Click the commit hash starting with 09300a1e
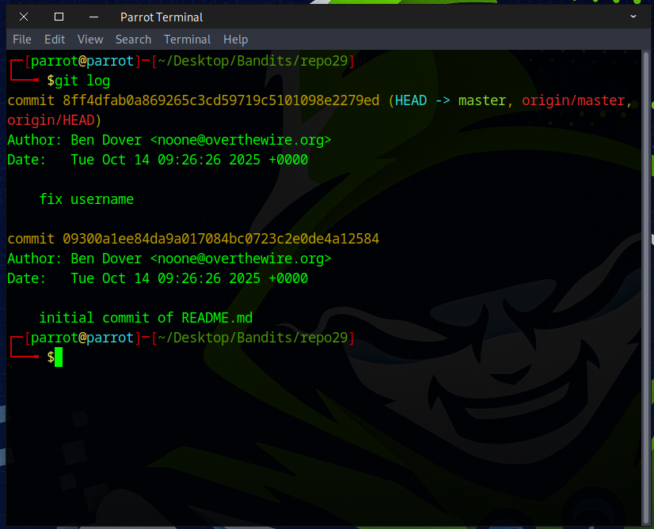 (x=221, y=239)
